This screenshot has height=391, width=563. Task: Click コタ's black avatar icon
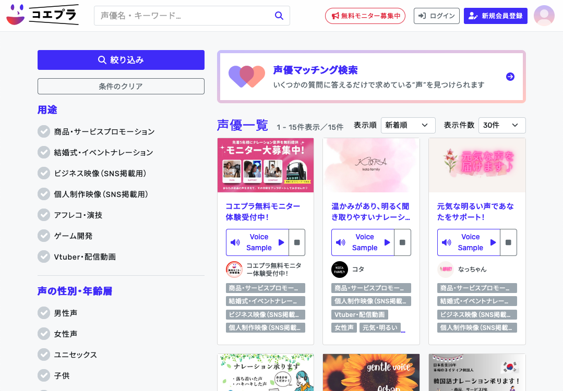pos(339,270)
